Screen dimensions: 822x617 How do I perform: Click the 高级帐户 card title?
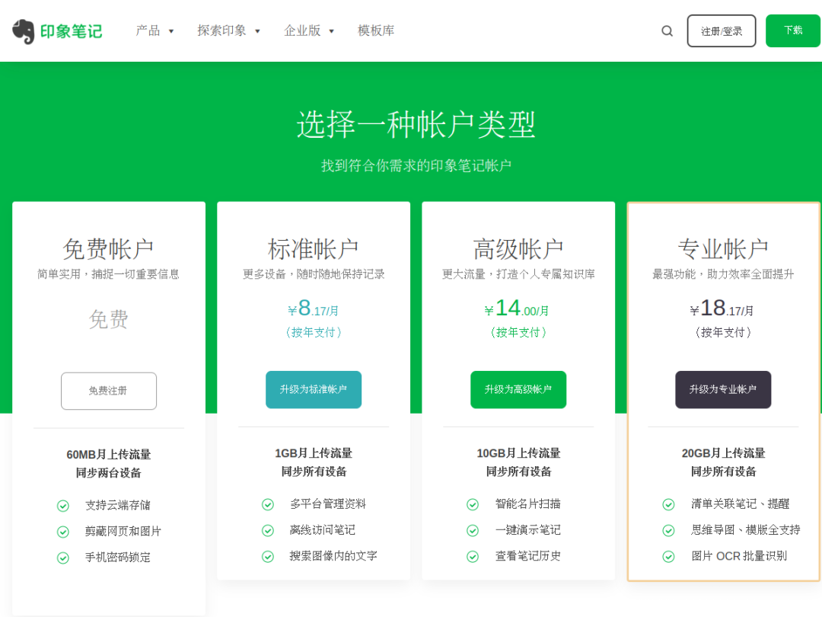pyautogui.click(x=518, y=249)
